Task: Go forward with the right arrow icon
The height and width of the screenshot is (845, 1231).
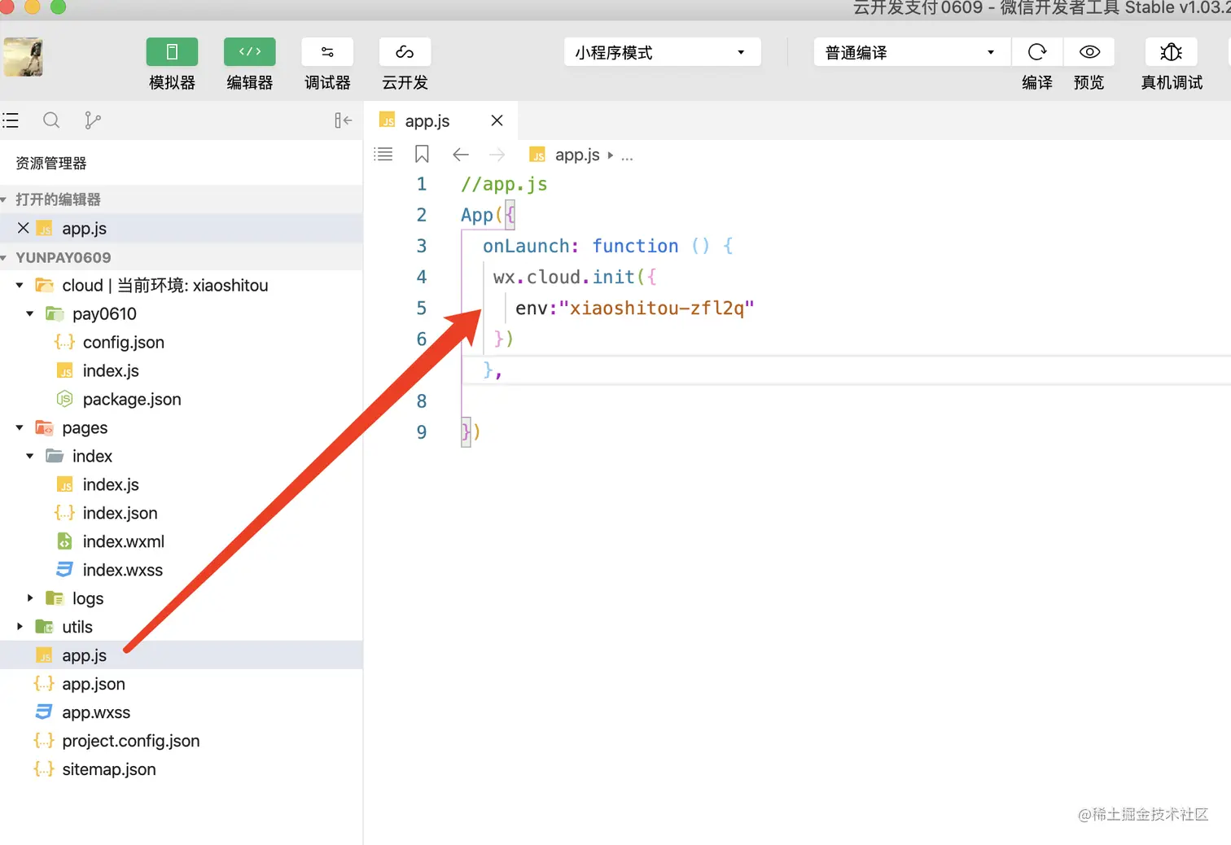Action: click(497, 155)
